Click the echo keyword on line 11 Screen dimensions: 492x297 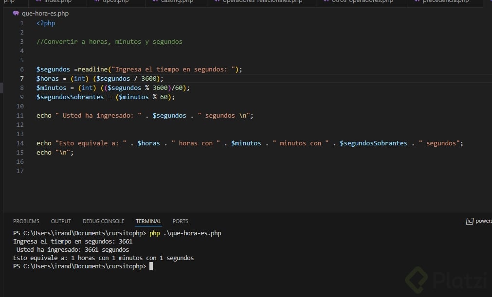click(x=44, y=116)
